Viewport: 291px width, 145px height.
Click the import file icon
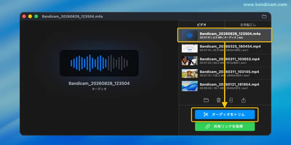(x=231, y=100)
